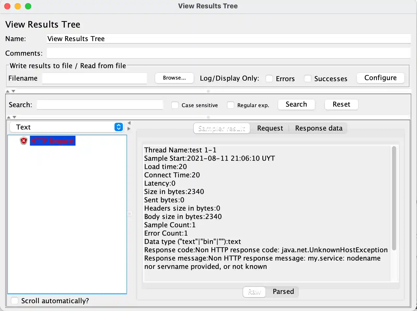This screenshot has width=417, height=311.
Task: Open the Response data tab
Action: pos(319,128)
